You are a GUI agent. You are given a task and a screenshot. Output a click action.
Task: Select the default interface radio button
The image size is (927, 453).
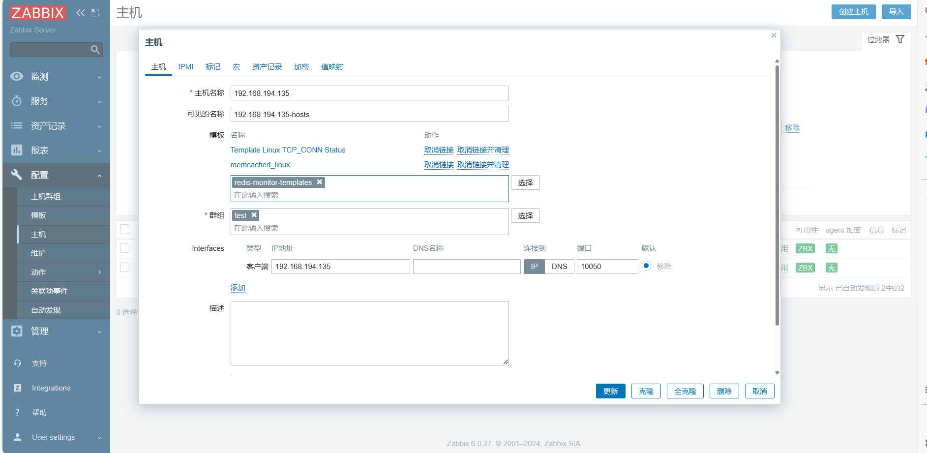tap(647, 266)
